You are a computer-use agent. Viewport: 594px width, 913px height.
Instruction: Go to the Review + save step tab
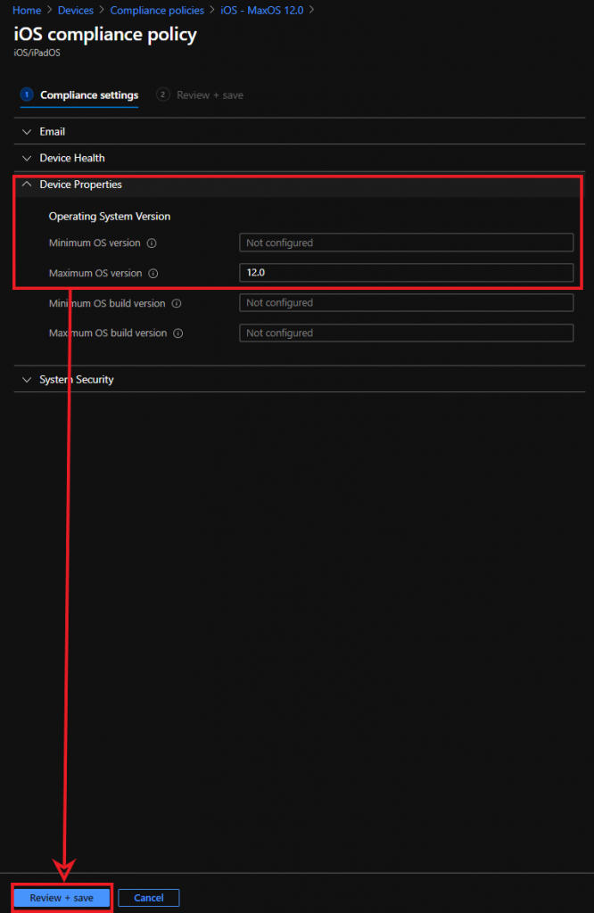209,95
